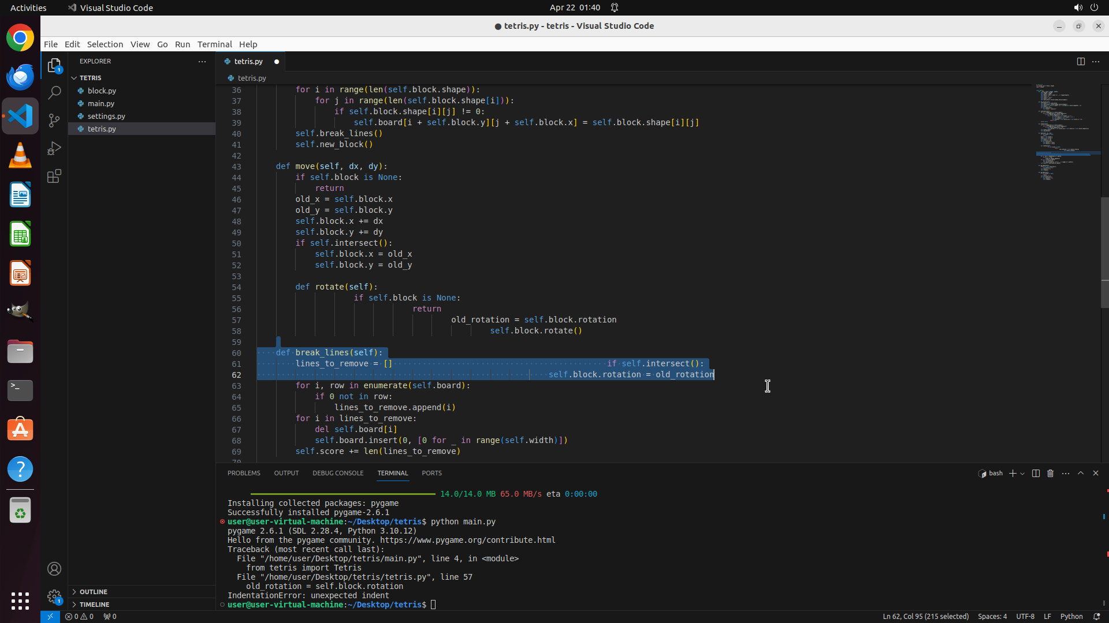Click the Python language mode in the status bar
Screen dimensions: 1109x623
[1071, 616]
